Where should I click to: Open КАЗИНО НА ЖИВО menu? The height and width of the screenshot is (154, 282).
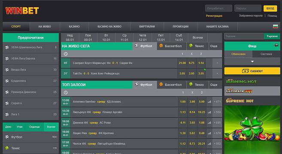click(109, 27)
